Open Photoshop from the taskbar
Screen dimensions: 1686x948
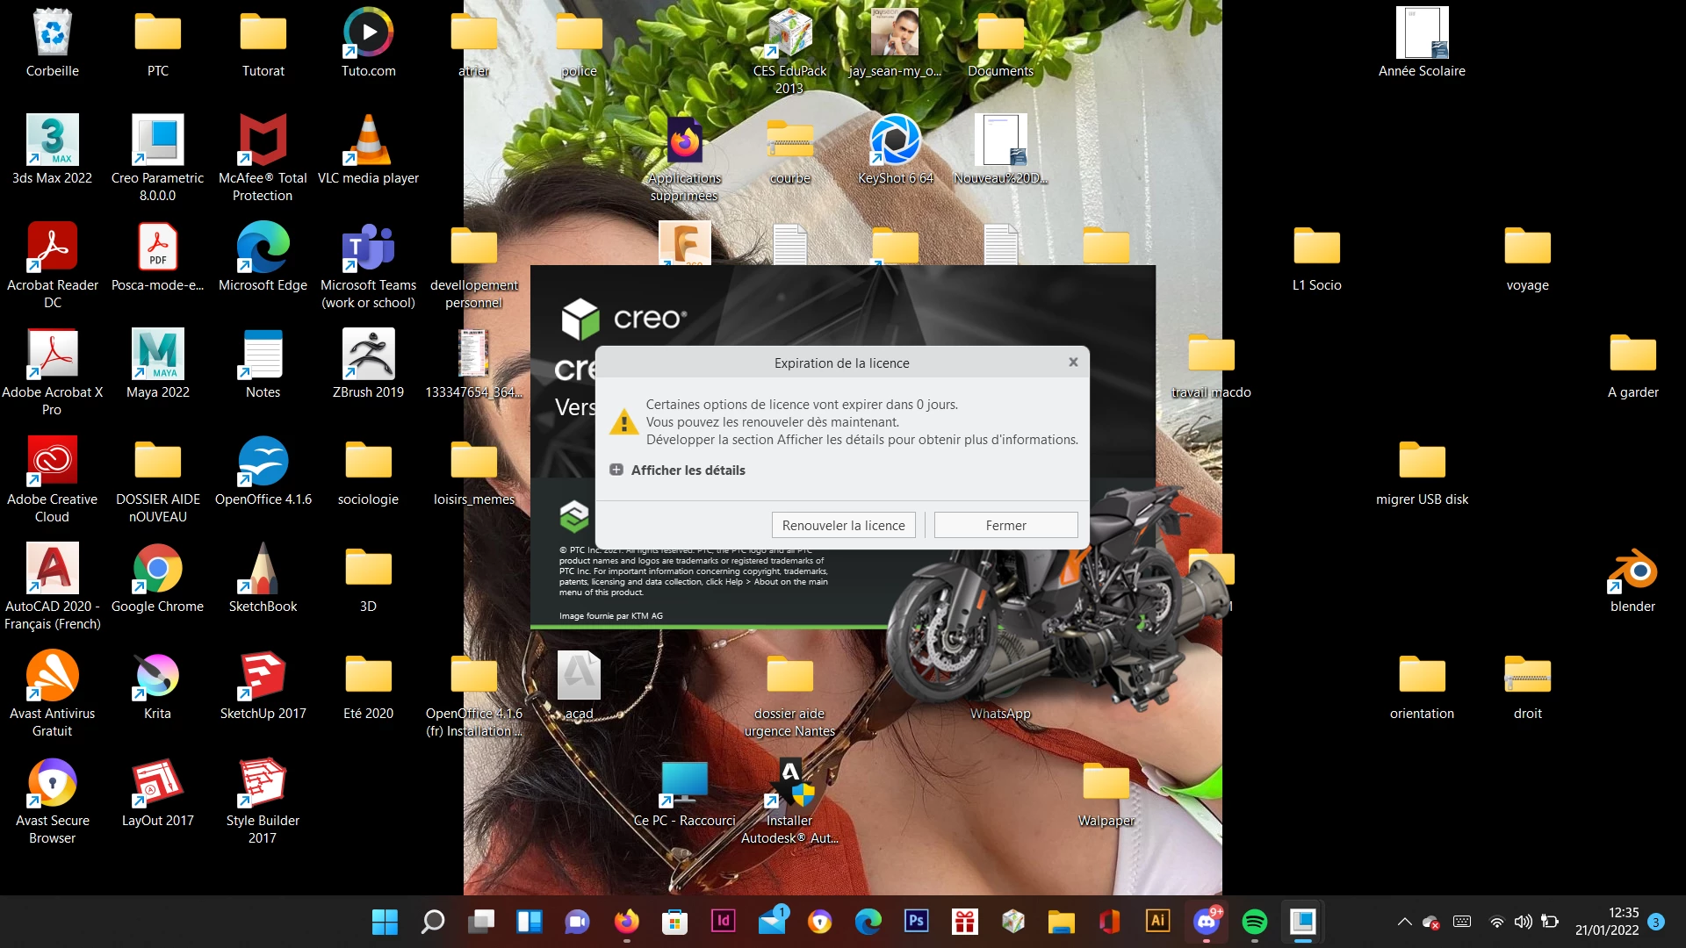point(916,921)
